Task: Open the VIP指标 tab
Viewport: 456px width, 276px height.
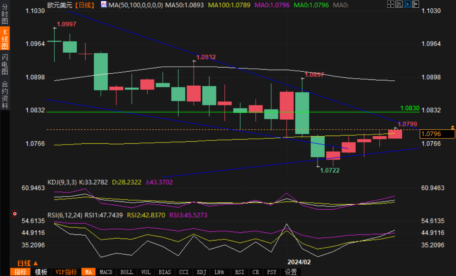Action: pos(66,272)
